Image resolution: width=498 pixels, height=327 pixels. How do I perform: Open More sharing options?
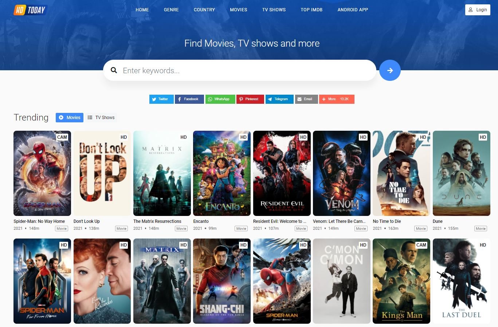(337, 99)
